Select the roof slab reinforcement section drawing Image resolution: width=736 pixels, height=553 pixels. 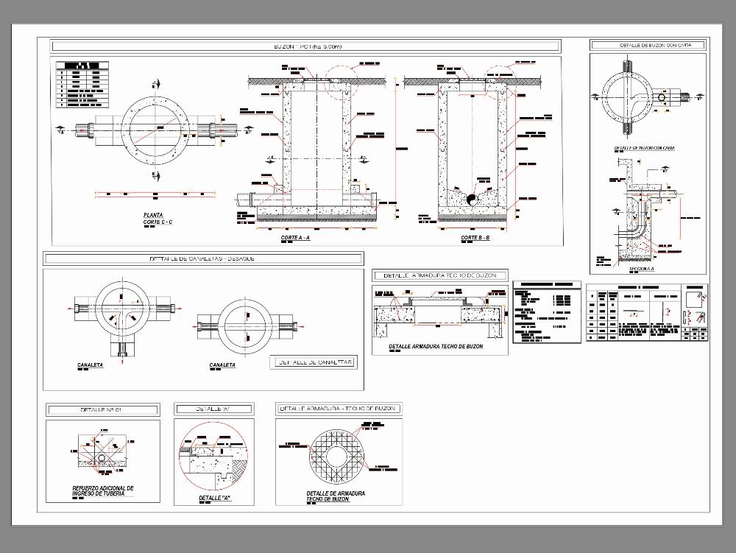pos(440,313)
